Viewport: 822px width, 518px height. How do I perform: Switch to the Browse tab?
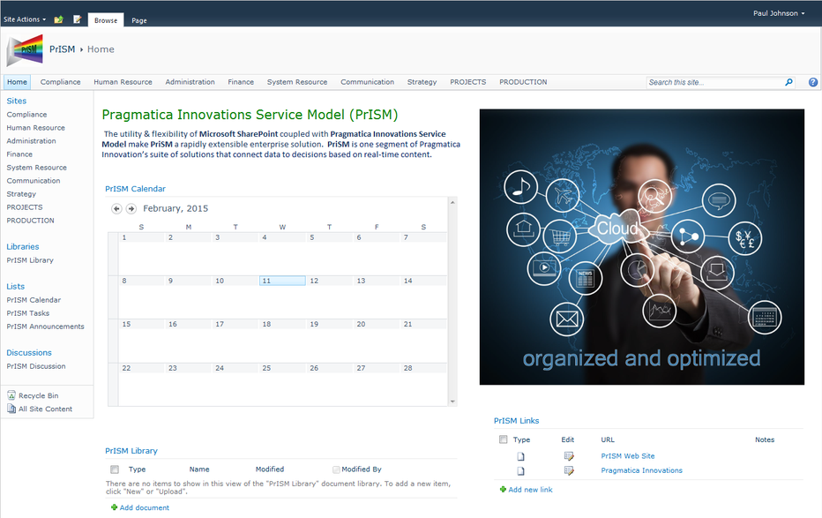point(106,20)
